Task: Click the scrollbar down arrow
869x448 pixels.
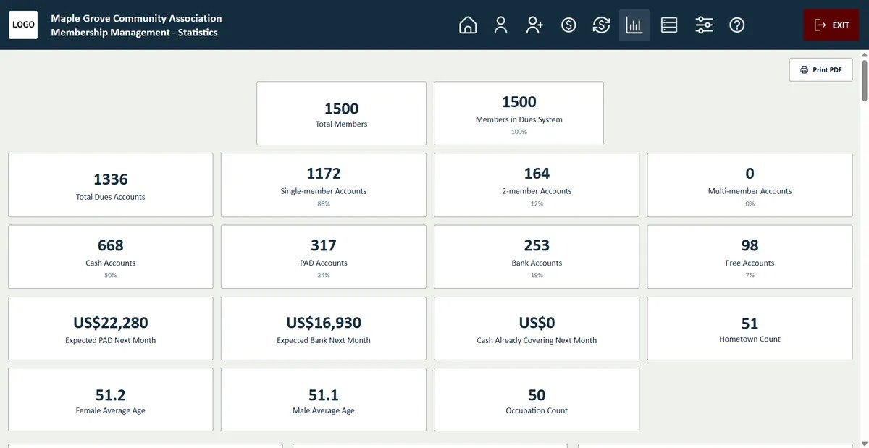Action: pos(864,443)
